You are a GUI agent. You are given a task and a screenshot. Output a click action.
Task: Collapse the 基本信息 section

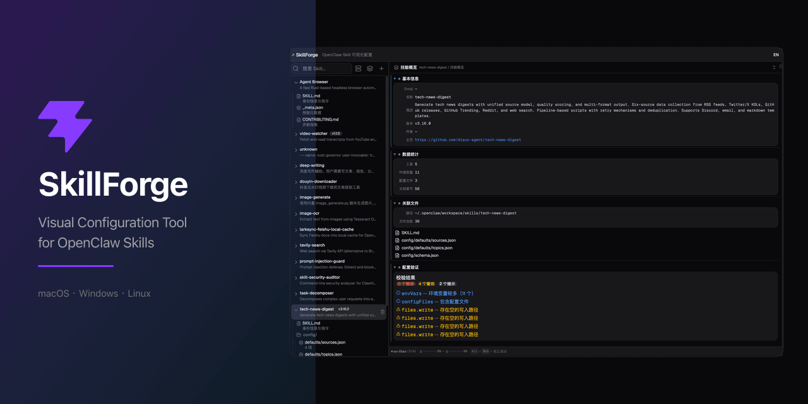395,79
